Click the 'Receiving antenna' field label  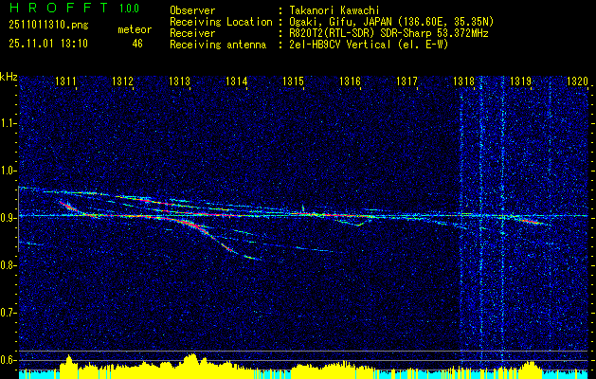coord(218,45)
